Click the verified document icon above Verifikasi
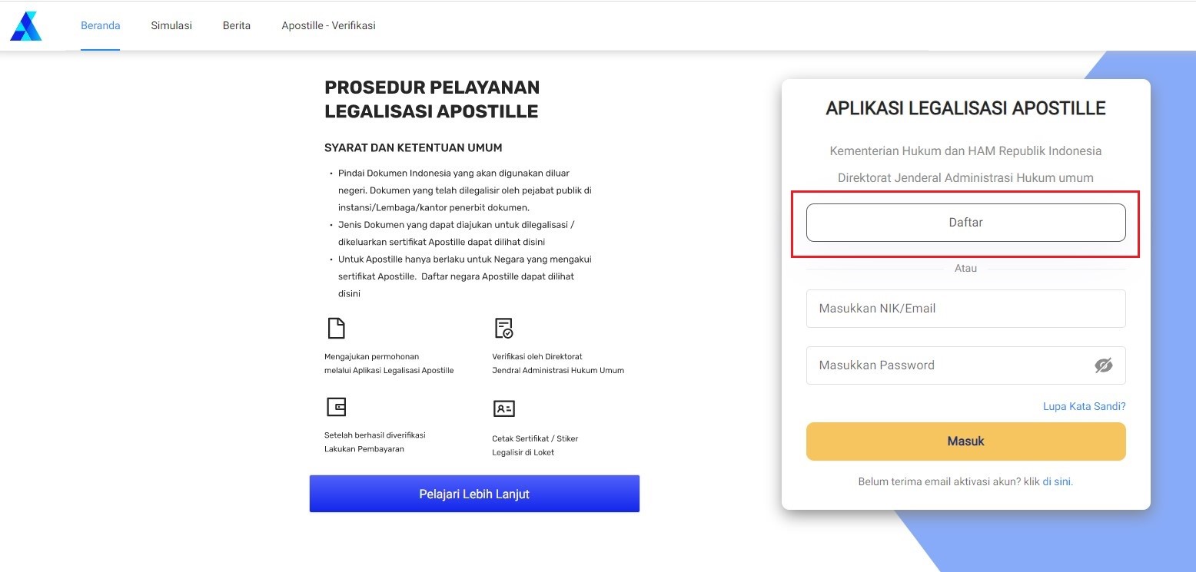The width and height of the screenshot is (1196, 572). [x=503, y=329]
